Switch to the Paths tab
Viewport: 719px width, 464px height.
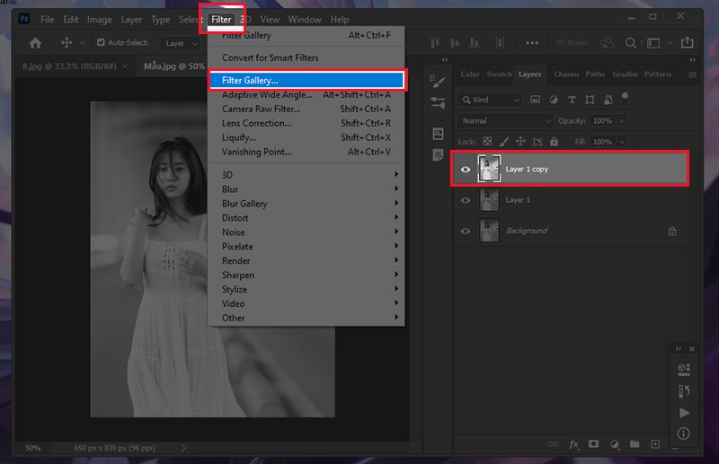pos(595,74)
